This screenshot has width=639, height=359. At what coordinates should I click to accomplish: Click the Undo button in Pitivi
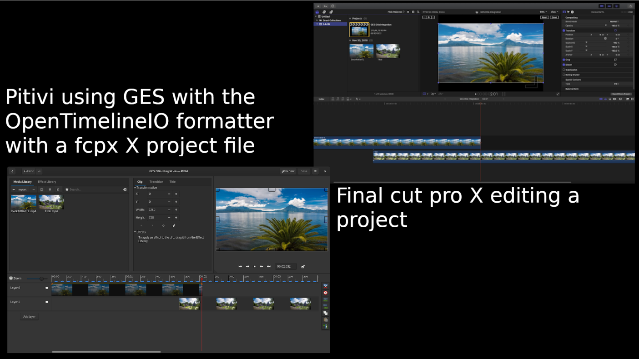29,171
